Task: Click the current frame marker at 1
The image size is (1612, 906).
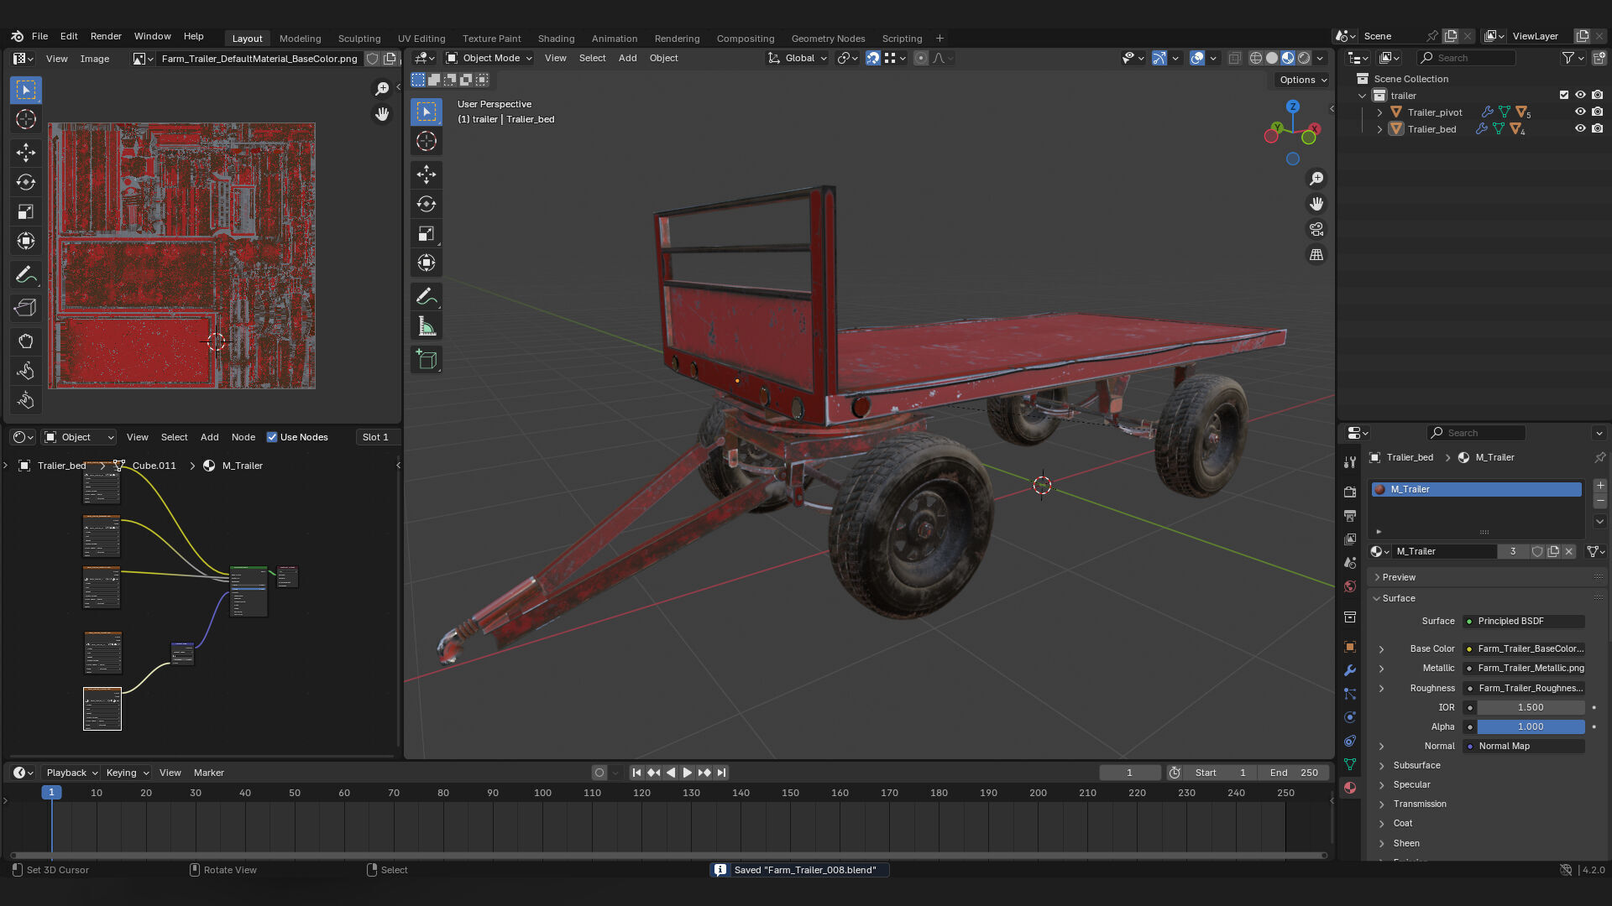Action: (x=51, y=792)
